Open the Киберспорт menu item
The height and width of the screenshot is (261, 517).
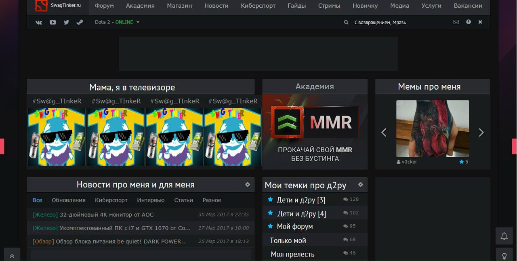pyautogui.click(x=258, y=6)
